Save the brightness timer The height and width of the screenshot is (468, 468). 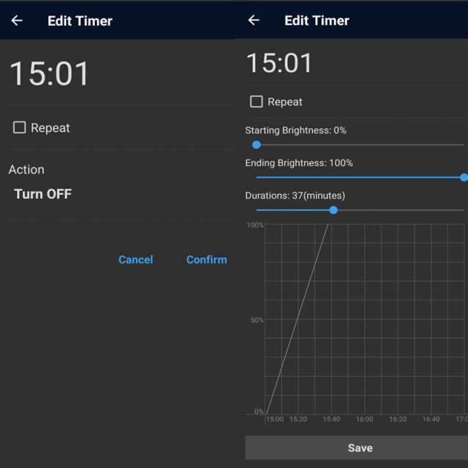(x=359, y=447)
